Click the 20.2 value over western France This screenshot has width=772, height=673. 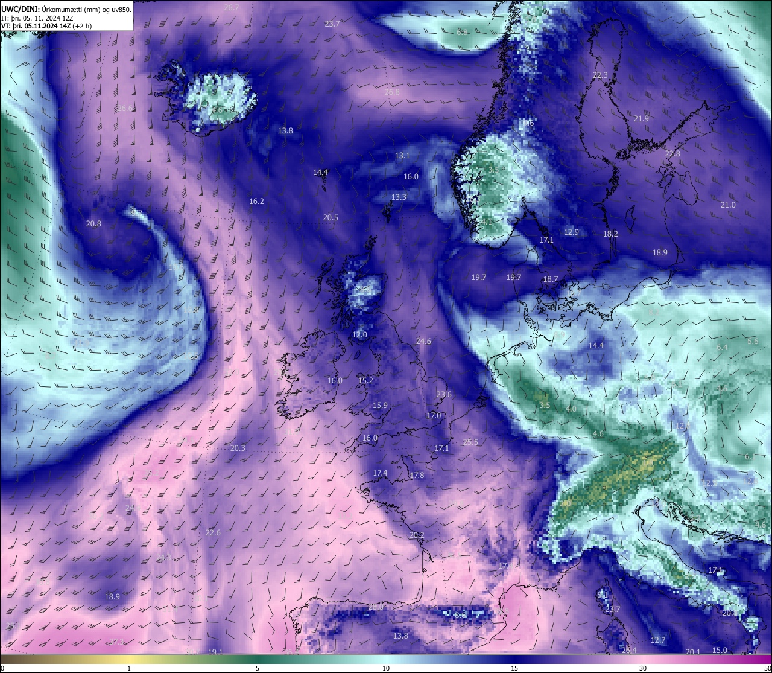417,535
